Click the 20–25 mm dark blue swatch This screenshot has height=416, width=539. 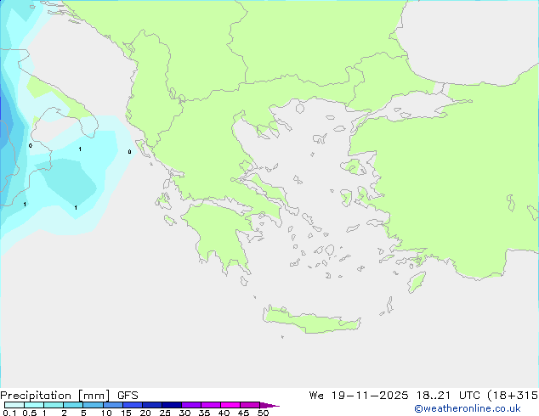click(151, 405)
